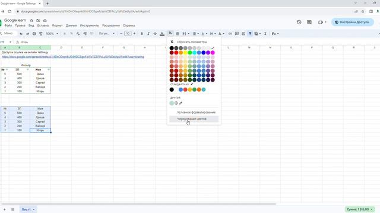
Task: Open the functions sigma icon
Action: click(x=265, y=34)
